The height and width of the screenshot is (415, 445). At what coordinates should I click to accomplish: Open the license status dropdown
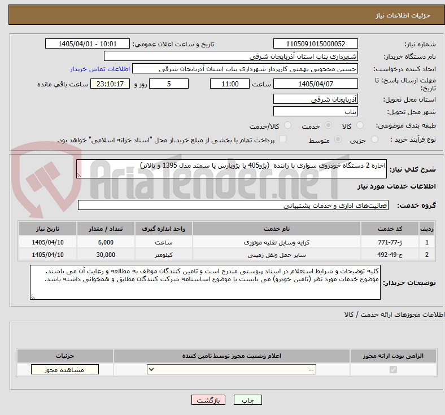[232, 370]
